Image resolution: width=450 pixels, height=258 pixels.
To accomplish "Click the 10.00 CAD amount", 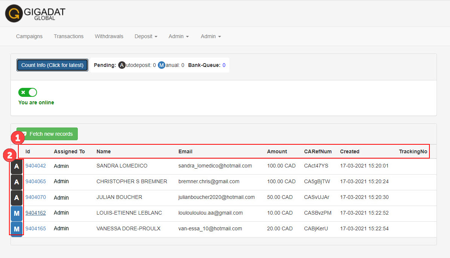I will tap(280, 213).
